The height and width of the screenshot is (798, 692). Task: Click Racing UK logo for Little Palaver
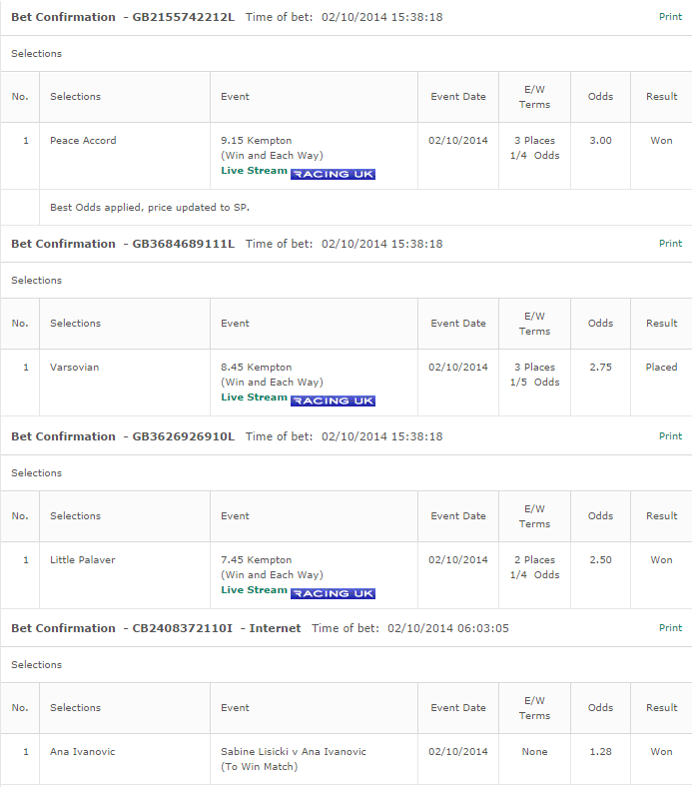tap(333, 593)
